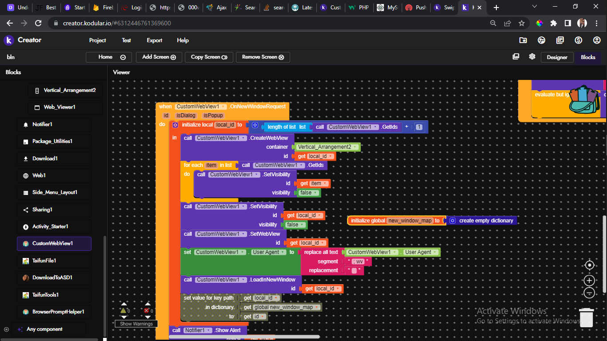
Task: Open component dropdown on the OnNewWindowRequest block
Action: 201,107
